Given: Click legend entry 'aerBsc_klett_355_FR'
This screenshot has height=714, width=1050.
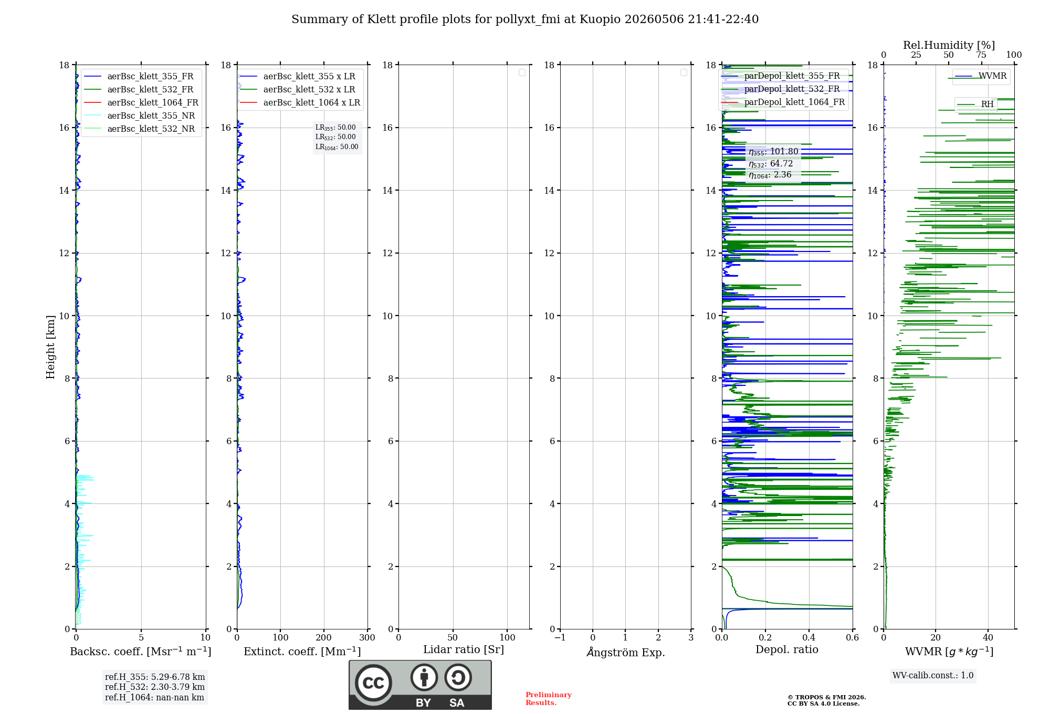Looking at the screenshot, I should point(150,77).
